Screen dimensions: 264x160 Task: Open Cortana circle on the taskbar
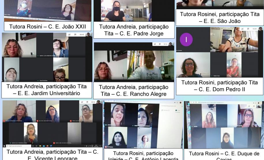pyautogui.click(x=33, y=146)
